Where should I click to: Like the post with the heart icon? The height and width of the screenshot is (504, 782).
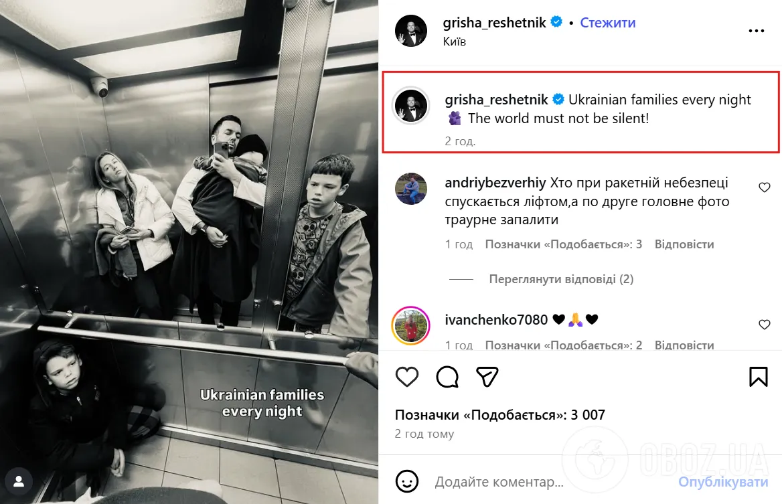(407, 377)
